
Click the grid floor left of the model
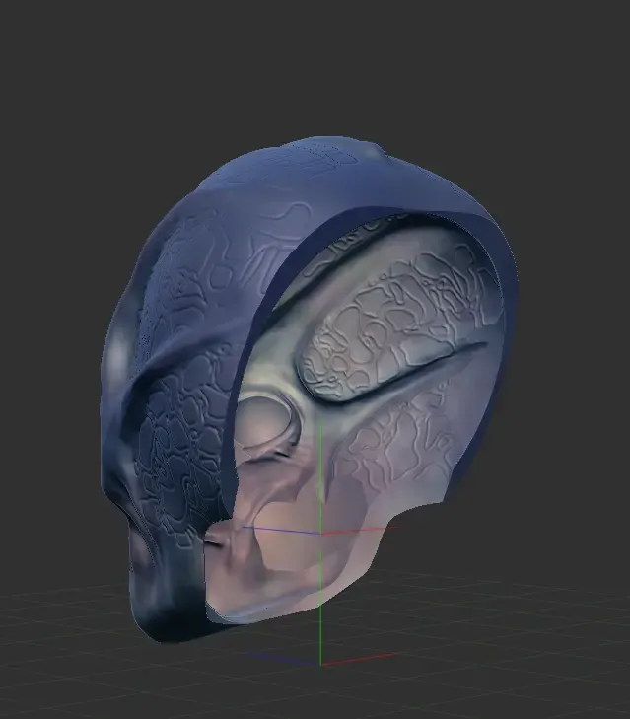59,641
